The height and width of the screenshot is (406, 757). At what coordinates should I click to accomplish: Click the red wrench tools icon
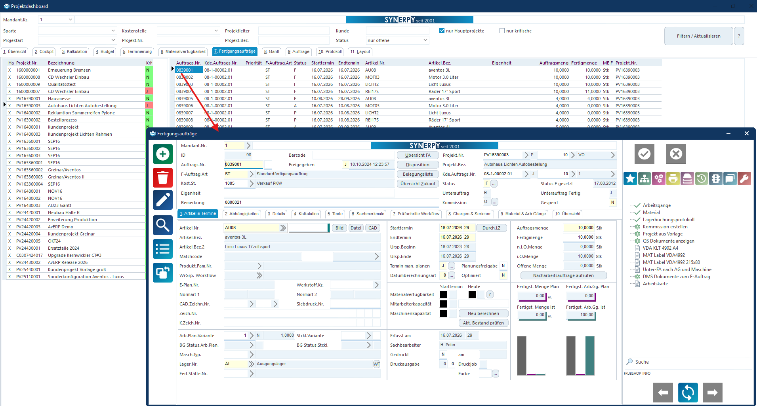(744, 179)
